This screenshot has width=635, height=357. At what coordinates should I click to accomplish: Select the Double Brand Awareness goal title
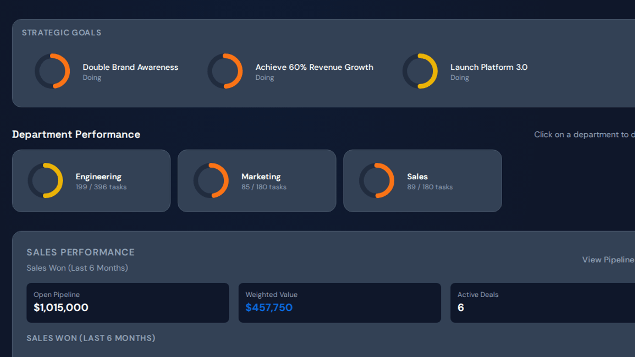point(130,67)
